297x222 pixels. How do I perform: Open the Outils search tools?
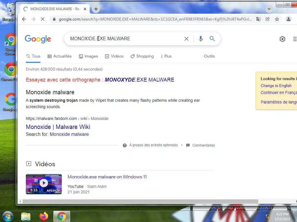tap(209, 56)
